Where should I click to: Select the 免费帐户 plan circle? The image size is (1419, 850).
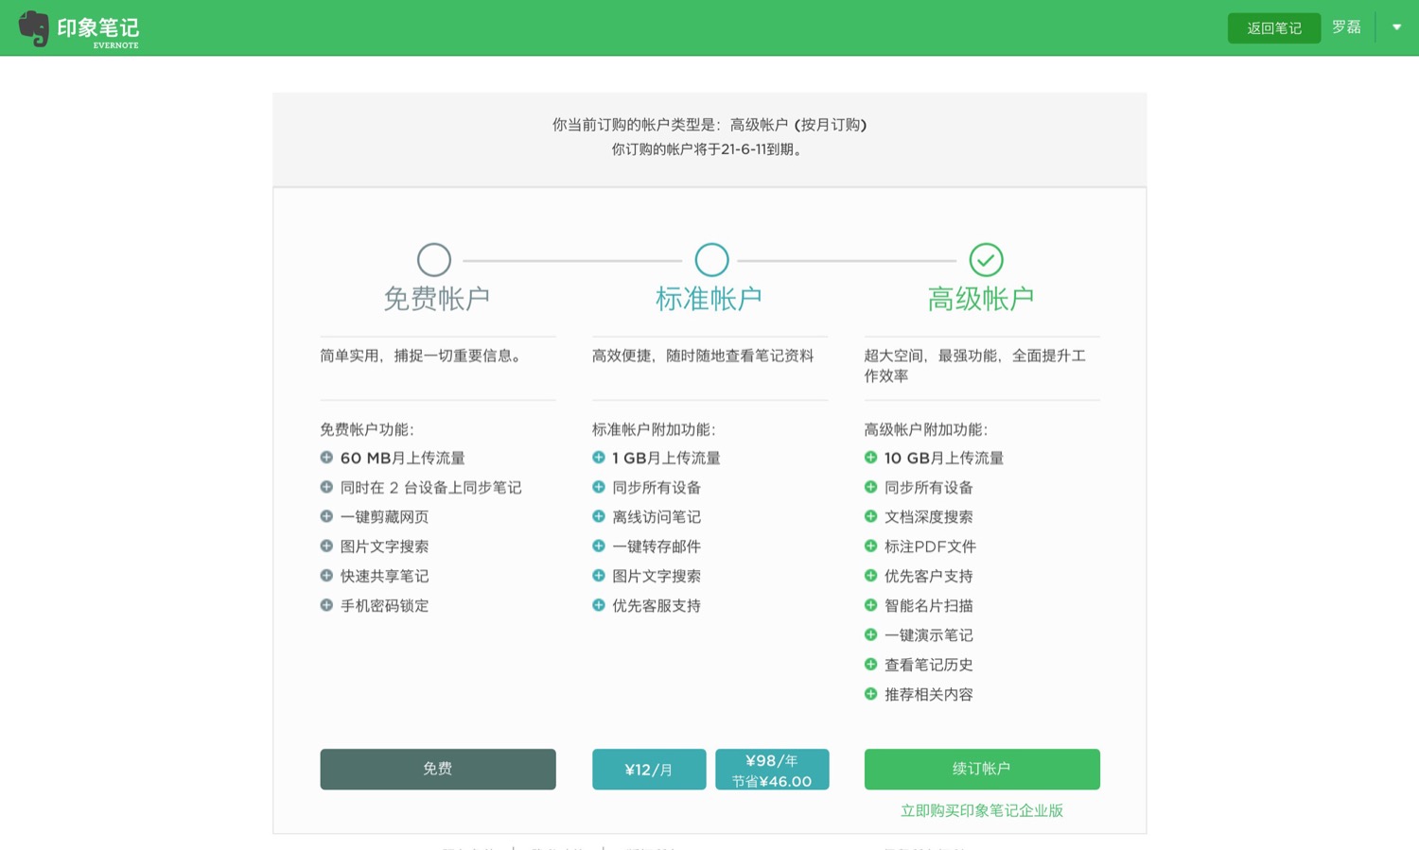click(434, 259)
